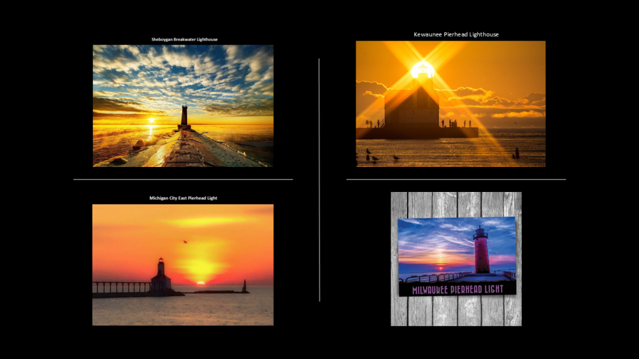Click the horizontal divider line on right side
The width and height of the screenshot is (639, 359).
click(456, 179)
